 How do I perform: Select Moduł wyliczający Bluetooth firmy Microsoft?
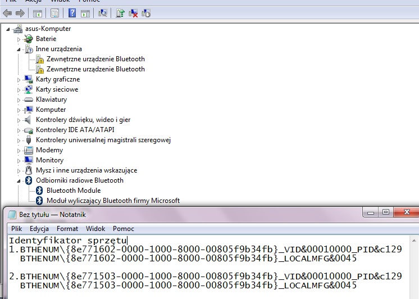[x=113, y=201]
